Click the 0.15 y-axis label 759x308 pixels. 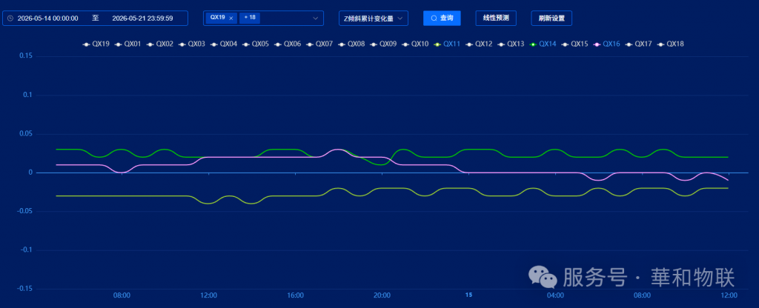(x=25, y=56)
